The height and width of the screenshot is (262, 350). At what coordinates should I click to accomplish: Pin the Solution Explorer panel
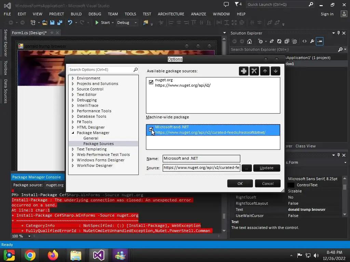click(339, 33)
